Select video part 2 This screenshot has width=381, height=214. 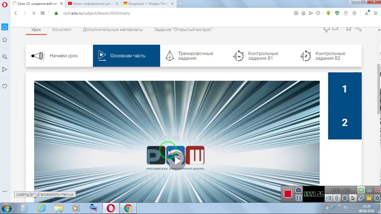(345, 122)
